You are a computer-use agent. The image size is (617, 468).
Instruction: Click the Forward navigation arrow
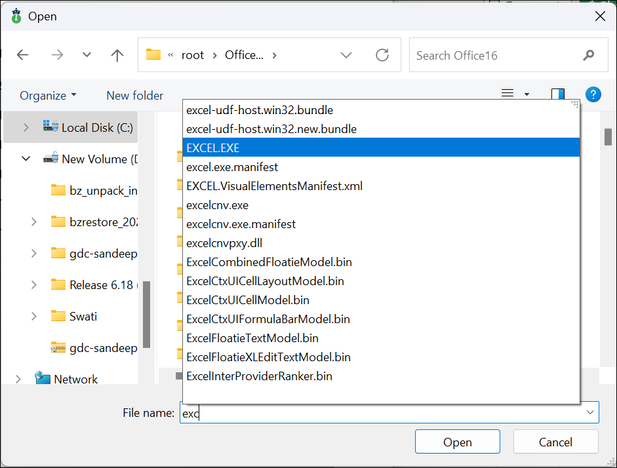point(57,55)
